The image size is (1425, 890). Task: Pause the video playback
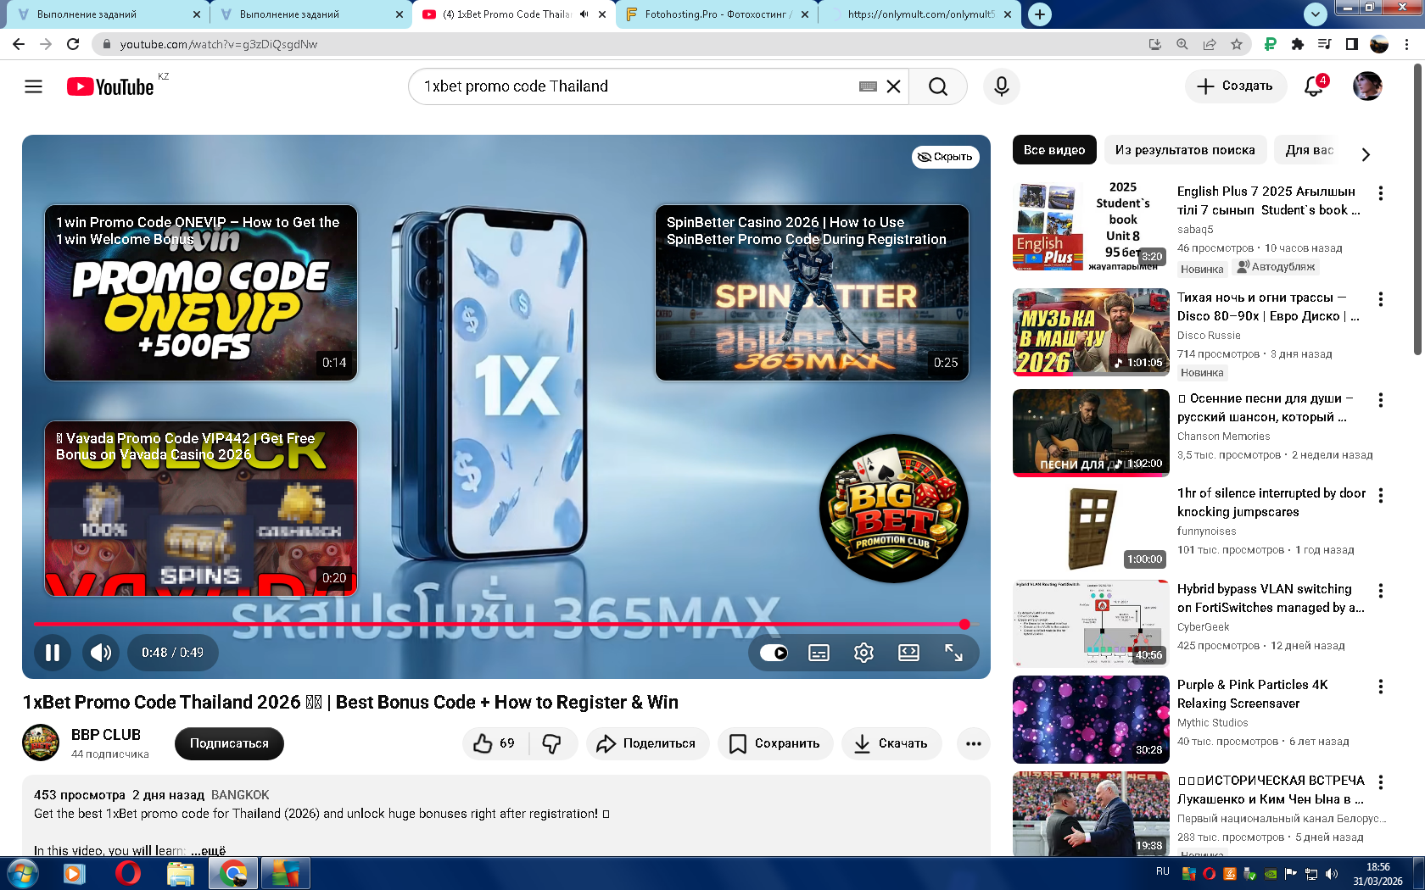tap(53, 653)
